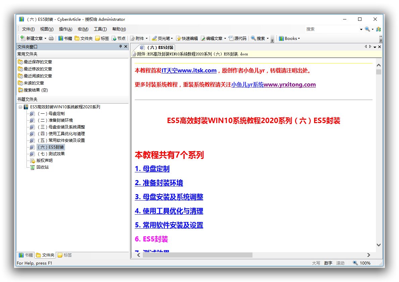Click the 编辑文章 edit article button
This screenshot has height=282, width=399.
[x=212, y=38]
